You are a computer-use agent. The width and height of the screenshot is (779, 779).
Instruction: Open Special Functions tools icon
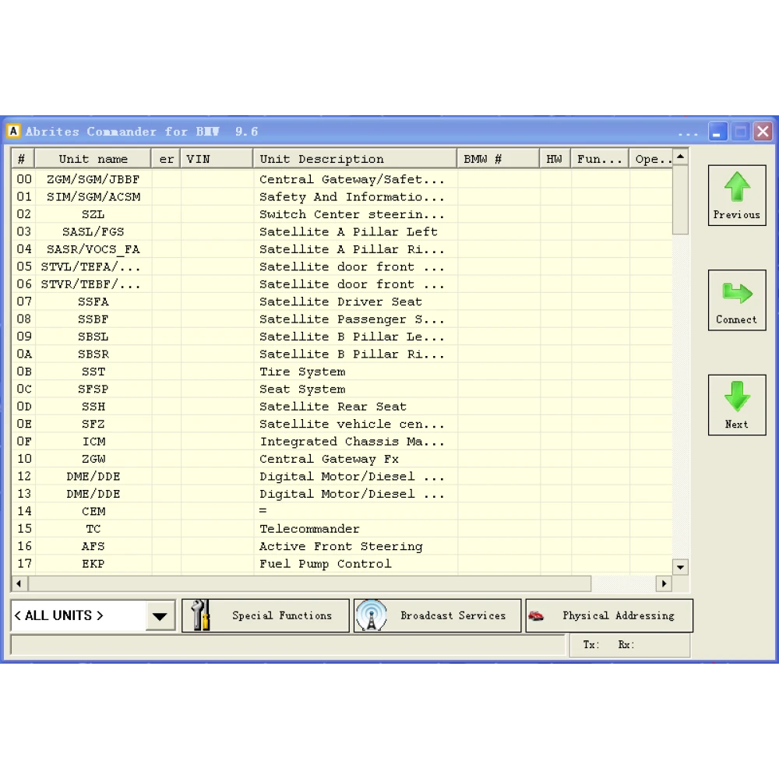(201, 615)
